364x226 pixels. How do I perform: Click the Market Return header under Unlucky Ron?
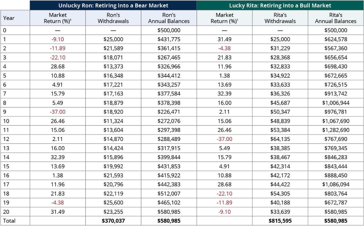58,18
